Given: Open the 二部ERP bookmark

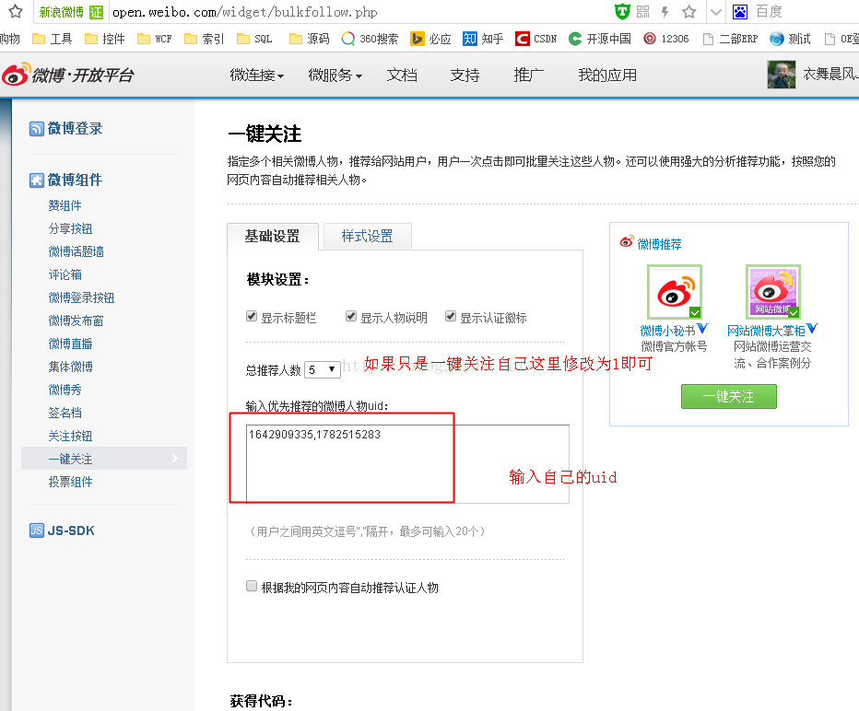Looking at the screenshot, I should click(730, 39).
